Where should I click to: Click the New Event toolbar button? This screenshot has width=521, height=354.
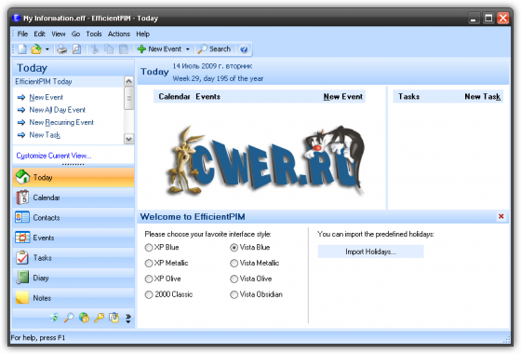(159, 49)
